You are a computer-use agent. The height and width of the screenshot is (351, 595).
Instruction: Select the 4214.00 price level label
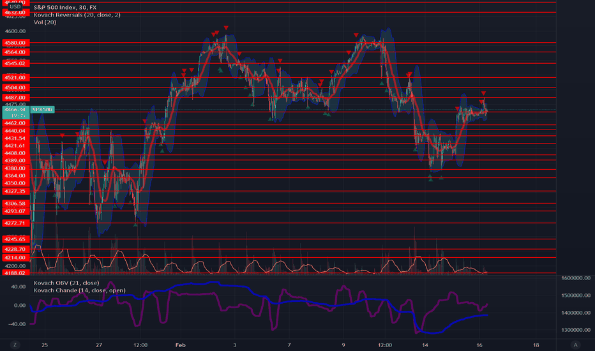[x=15, y=258]
